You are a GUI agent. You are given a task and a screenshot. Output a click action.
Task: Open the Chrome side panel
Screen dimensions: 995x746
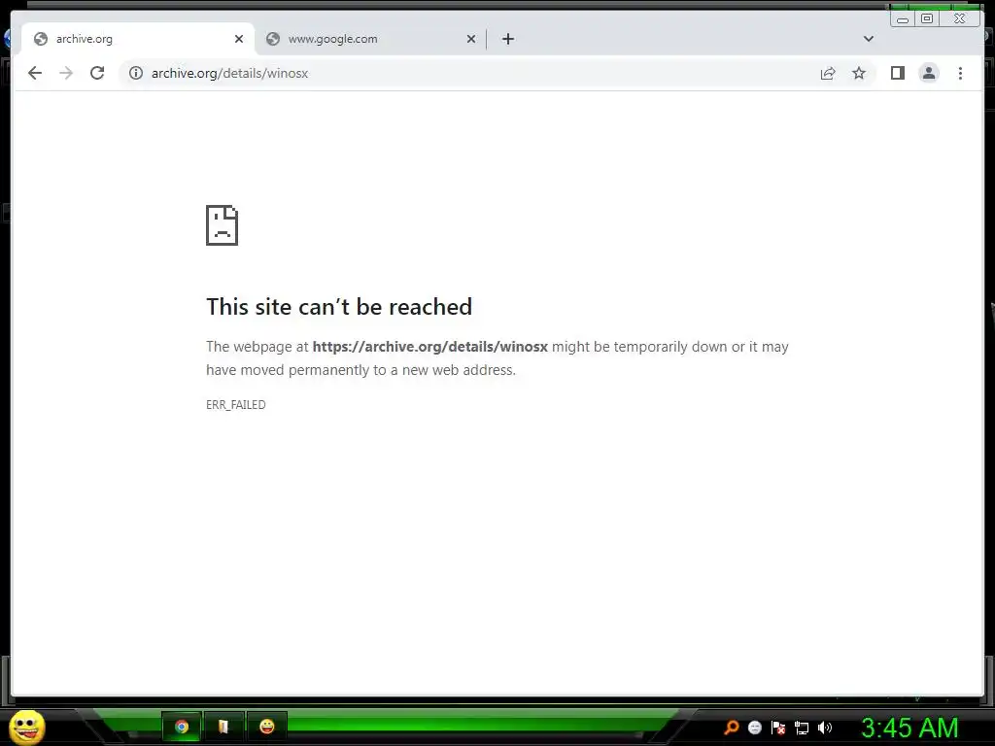pyautogui.click(x=897, y=73)
